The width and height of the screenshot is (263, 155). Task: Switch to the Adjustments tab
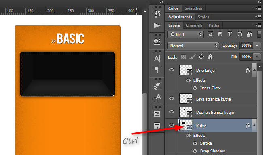tap(180, 17)
